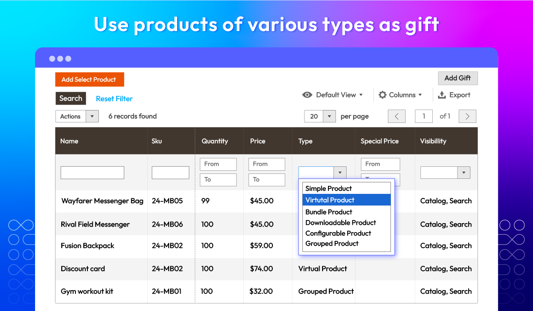The width and height of the screenshot is (533, 311).
Task: Open the Actions dropdown
Action: (76, 116)
